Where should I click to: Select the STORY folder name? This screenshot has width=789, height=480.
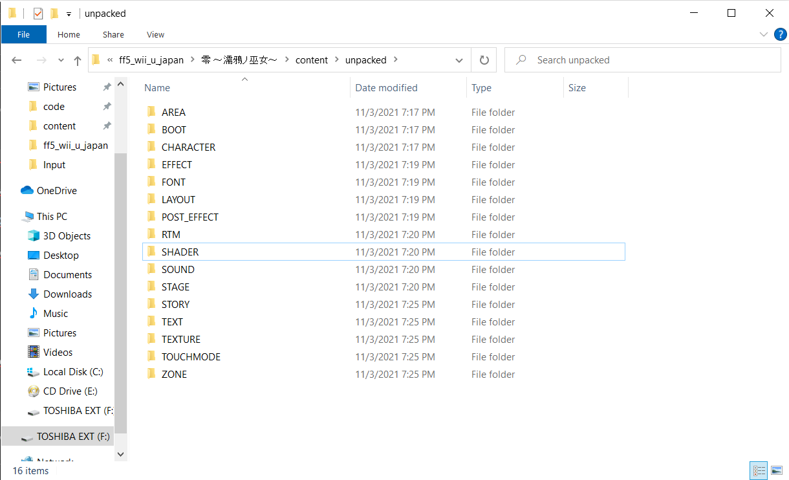(175, 304)
